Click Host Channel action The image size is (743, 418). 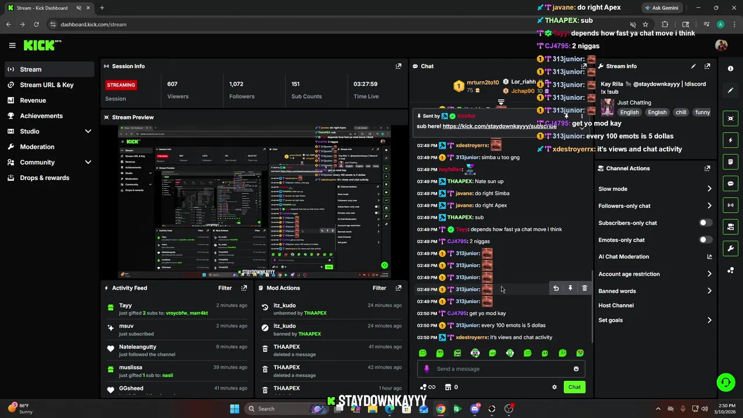(x=616, y=305)
